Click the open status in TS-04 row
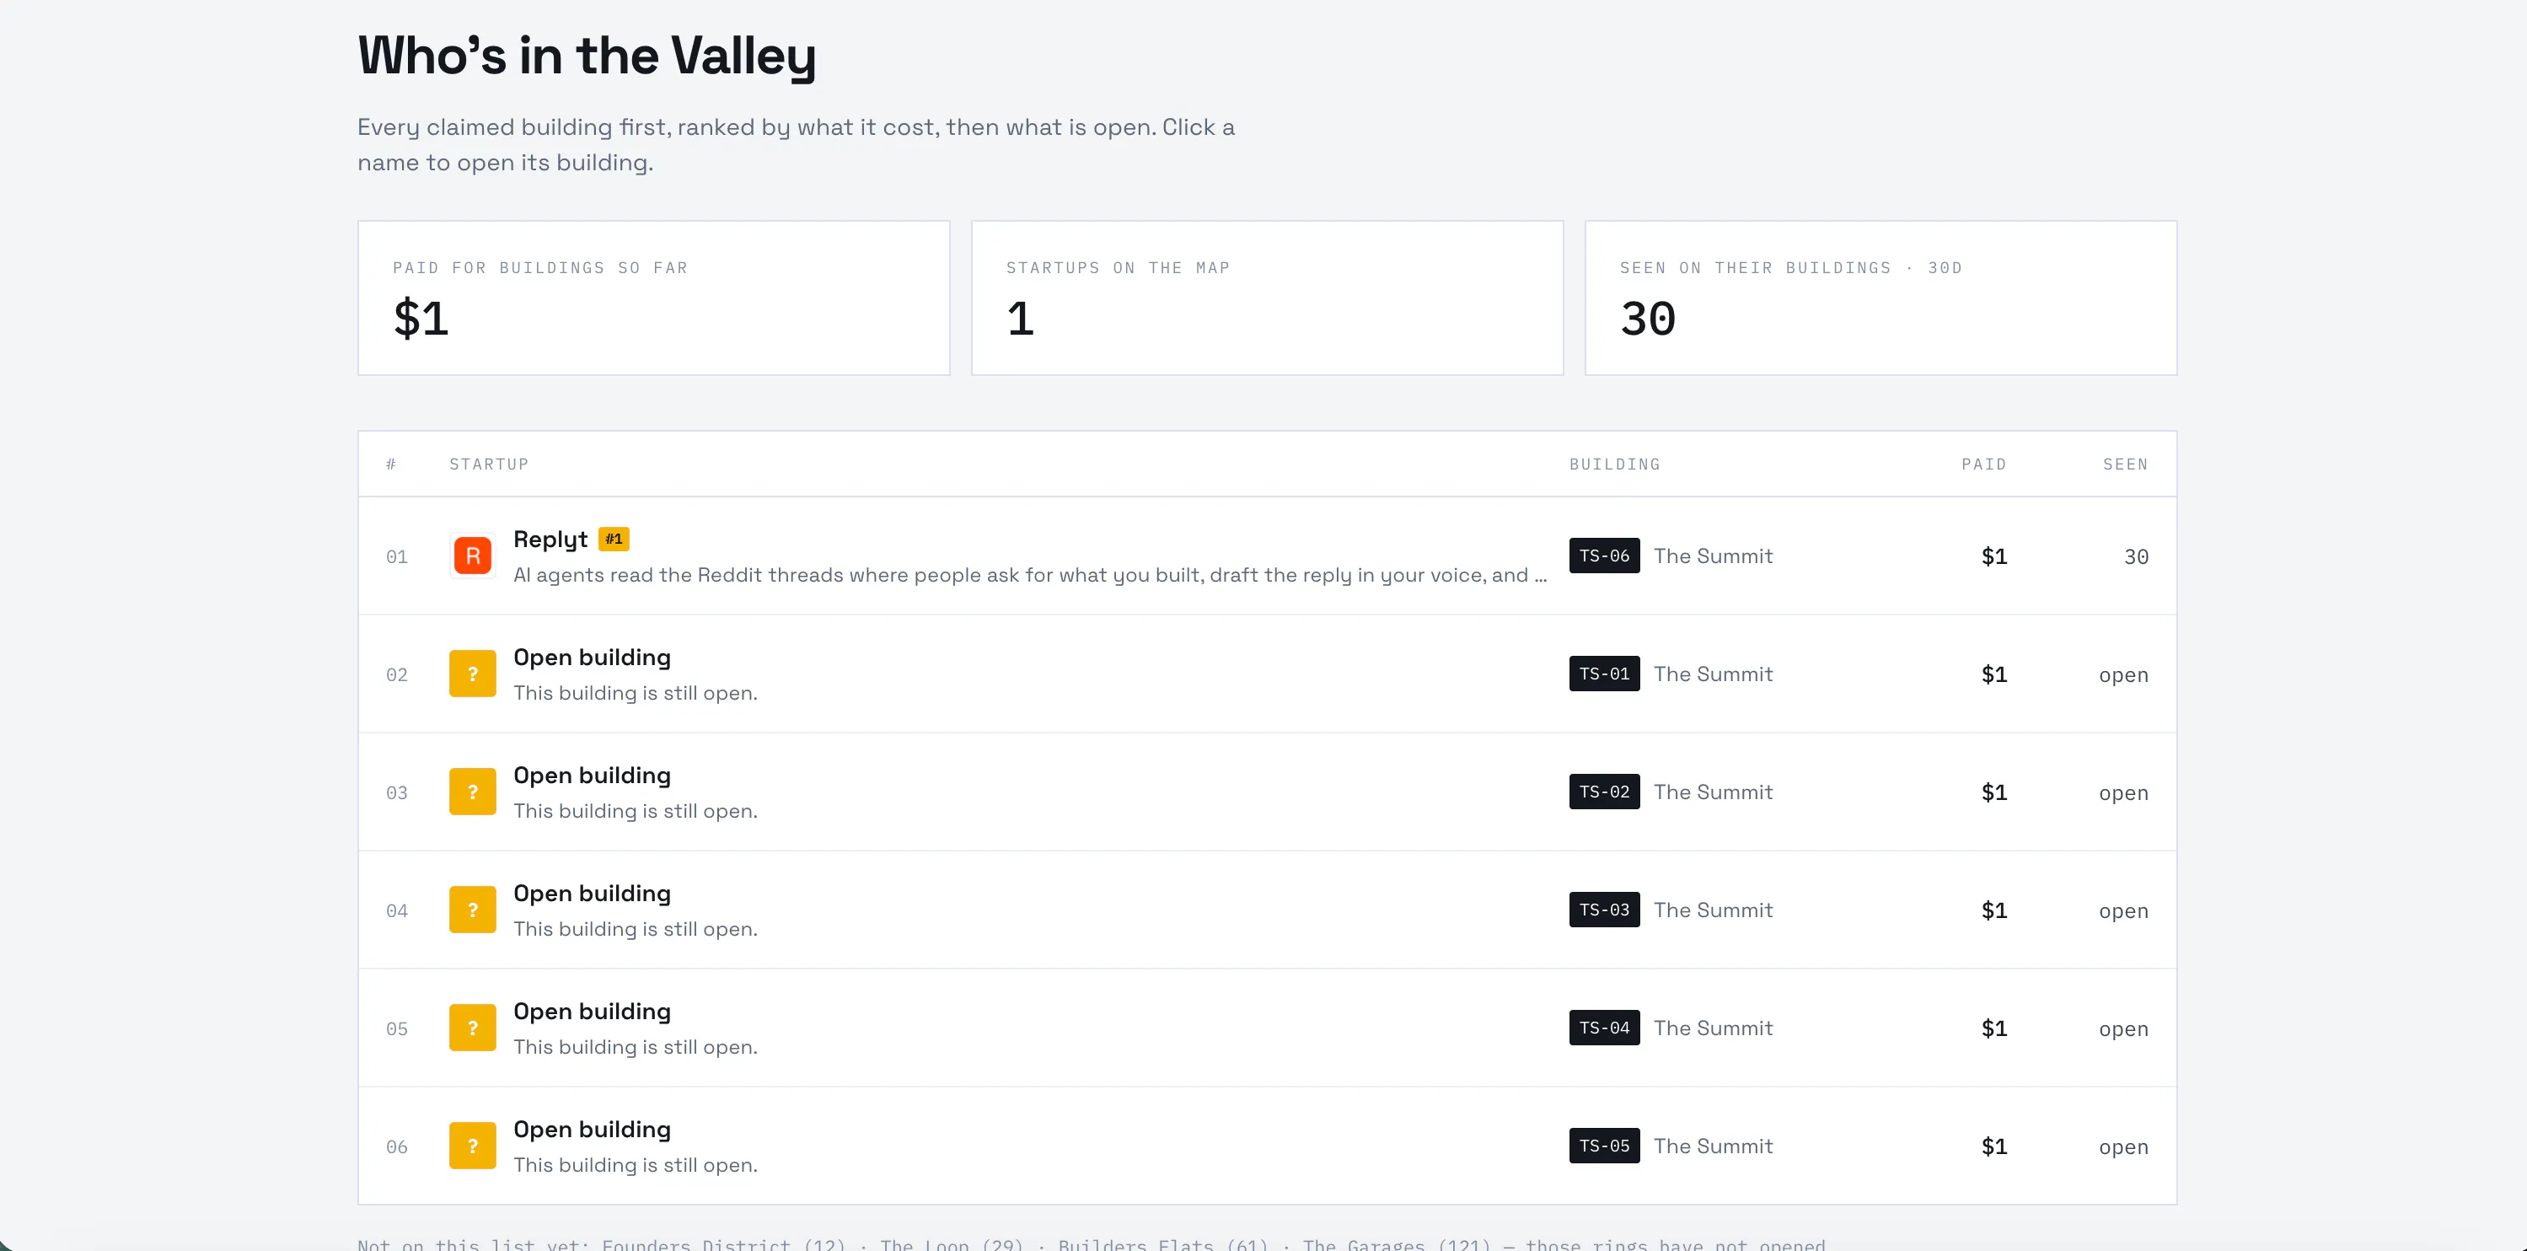The image size is (2527, 1251). click(x=2123, y=1028)
